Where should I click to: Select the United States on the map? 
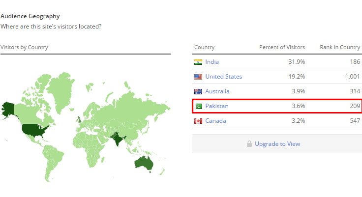coord(33,130)
